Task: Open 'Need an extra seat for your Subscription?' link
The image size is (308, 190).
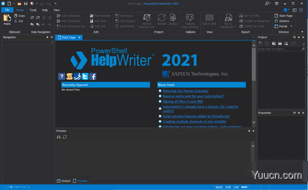Action: [194, 96]
